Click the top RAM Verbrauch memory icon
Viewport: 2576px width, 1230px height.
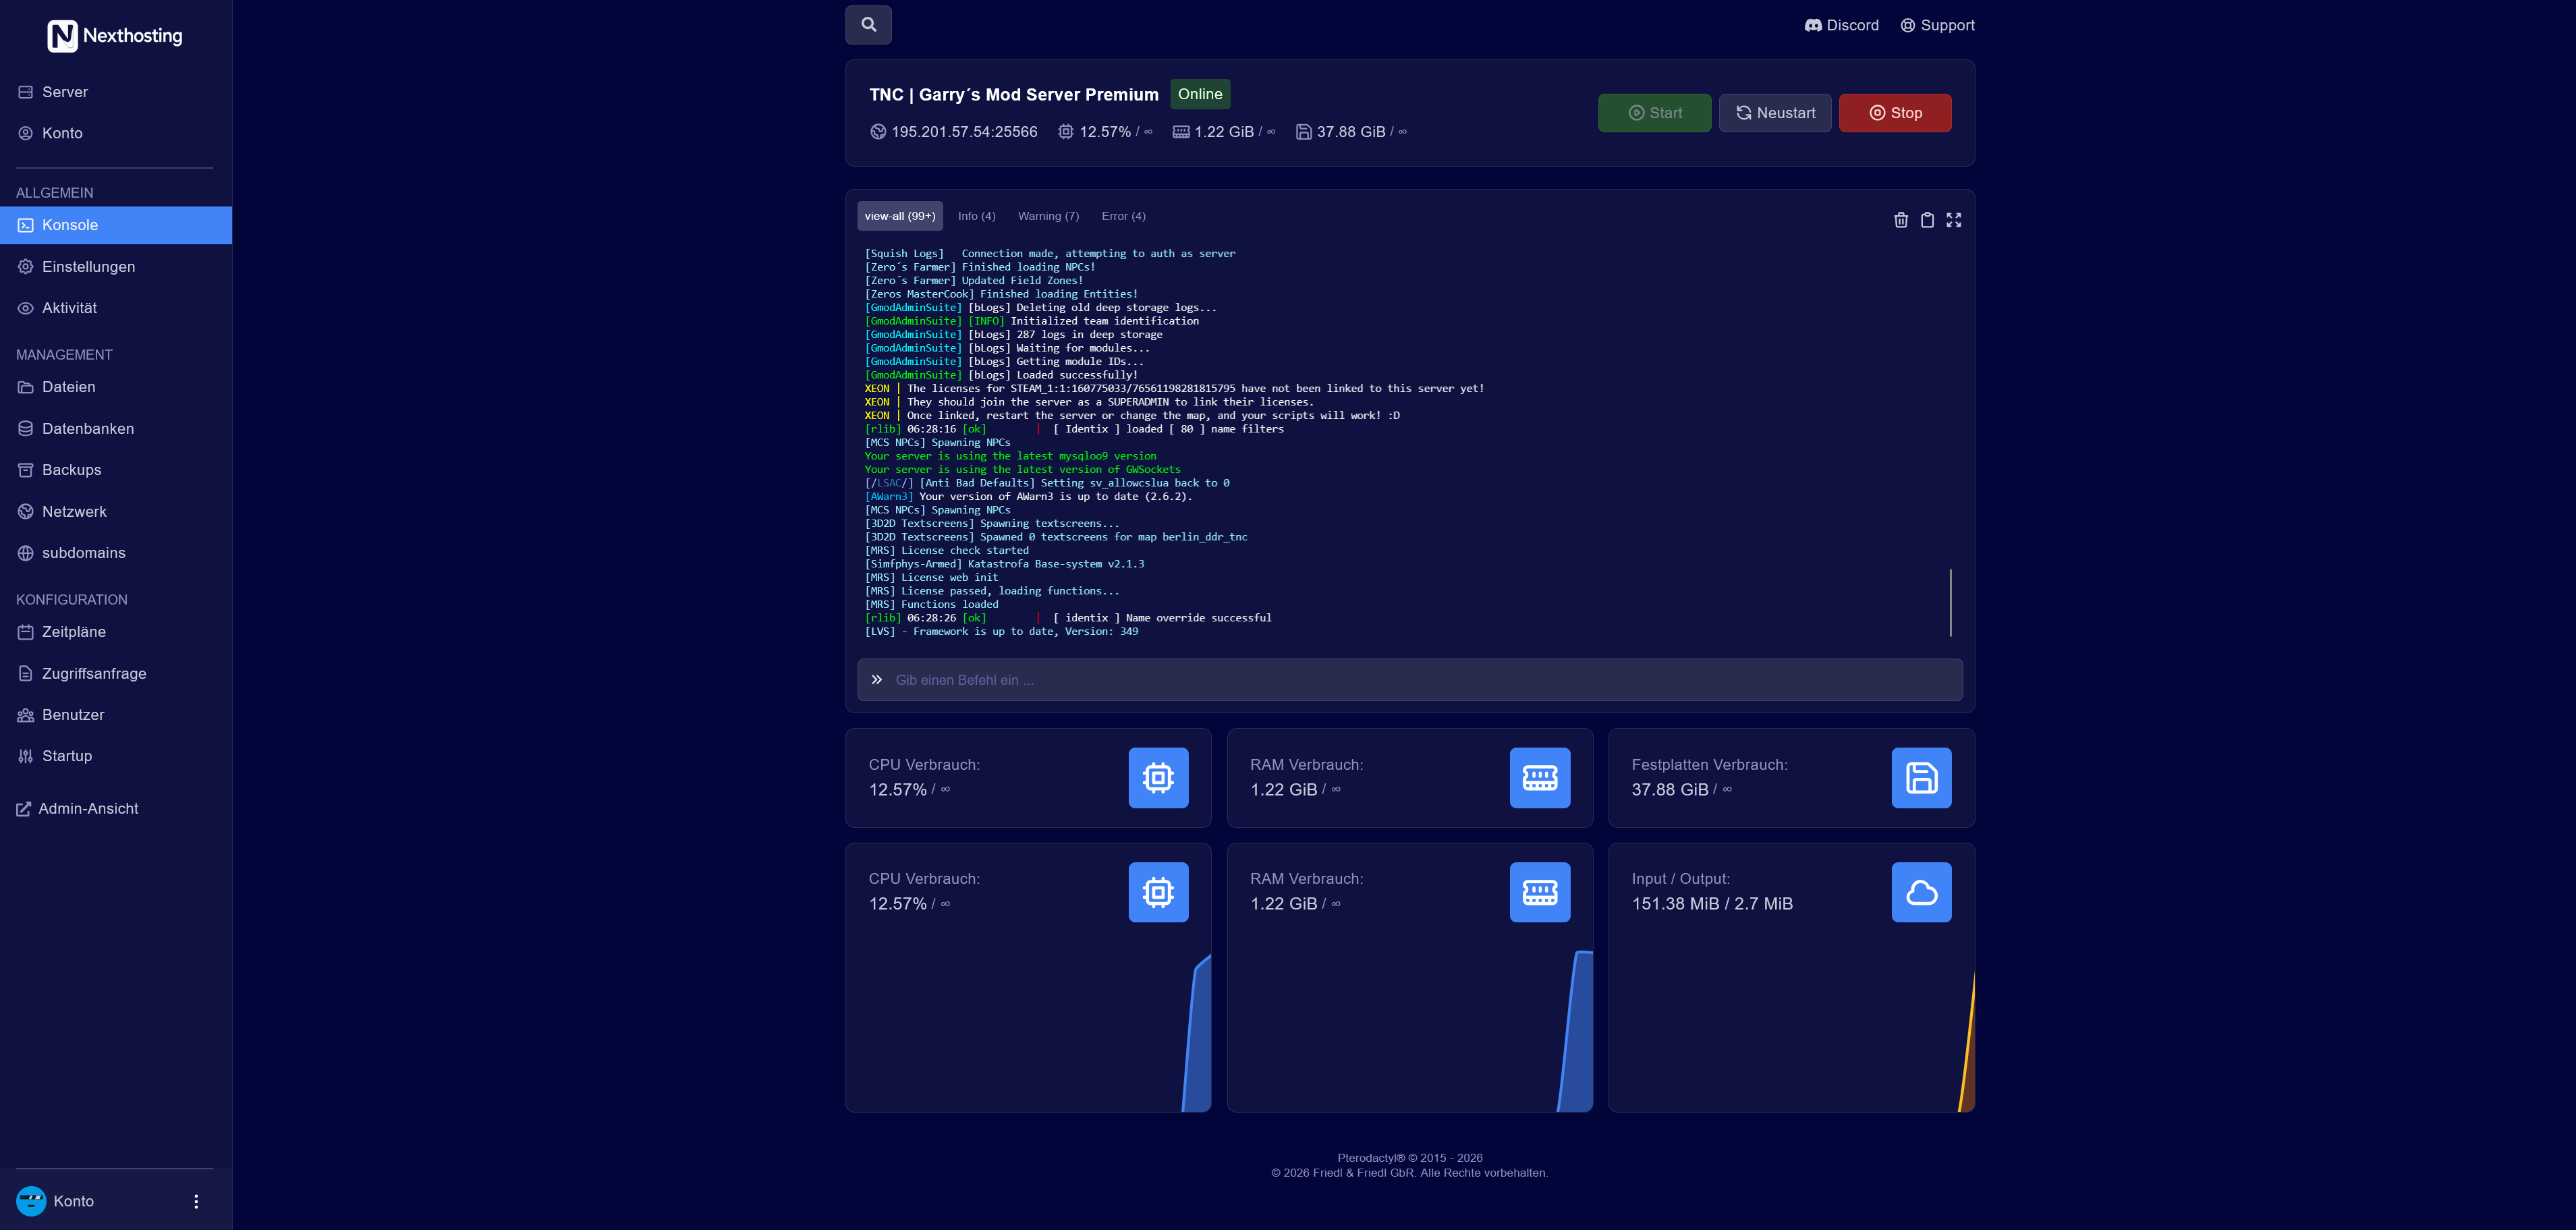coord(1539,777)
